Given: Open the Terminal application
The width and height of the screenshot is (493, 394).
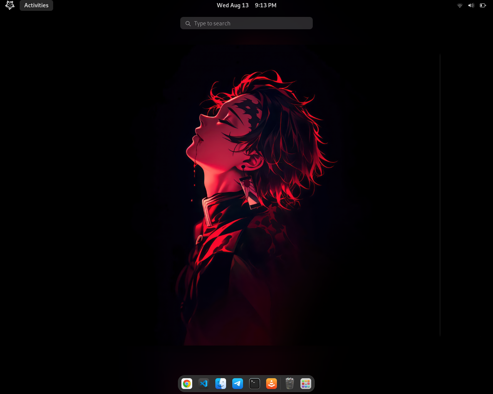Looking at the screenshot, I should tap(255, 383).
